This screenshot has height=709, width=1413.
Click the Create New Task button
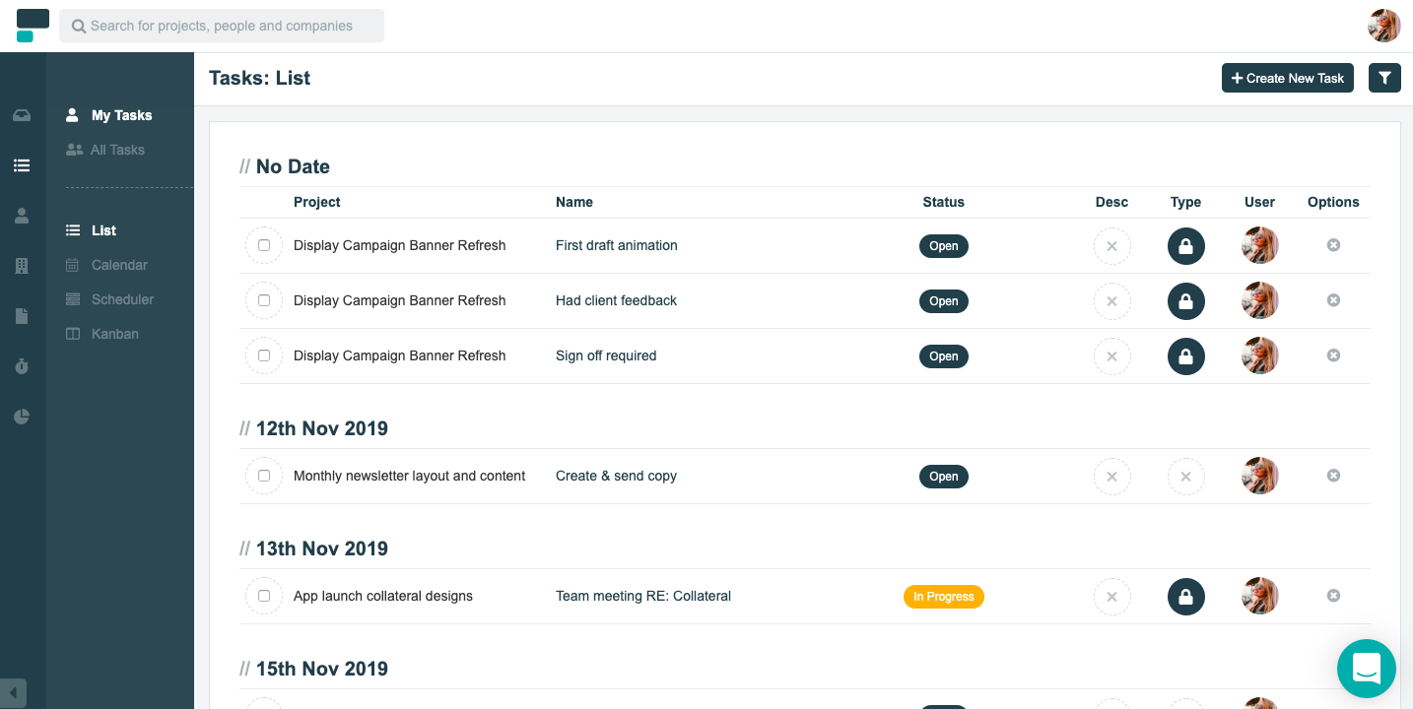point(1288,78)
